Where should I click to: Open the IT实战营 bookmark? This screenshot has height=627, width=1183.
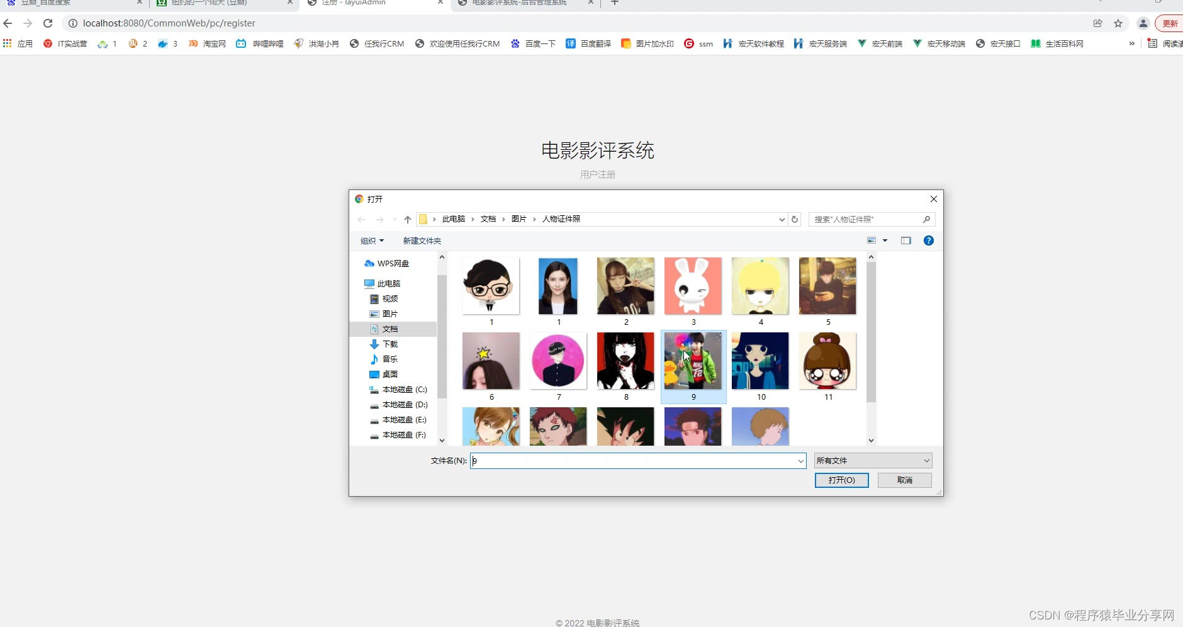[x=65, y=43]
